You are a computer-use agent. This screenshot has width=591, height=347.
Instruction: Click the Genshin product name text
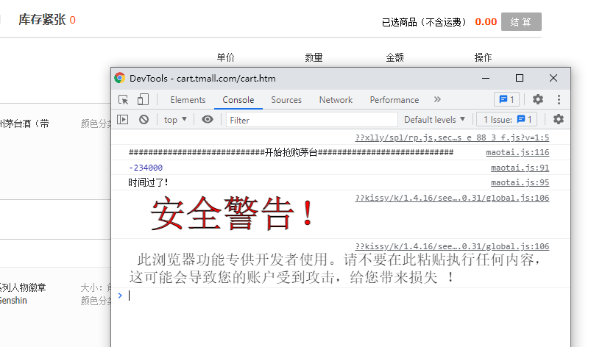click(x=13, y=301)
